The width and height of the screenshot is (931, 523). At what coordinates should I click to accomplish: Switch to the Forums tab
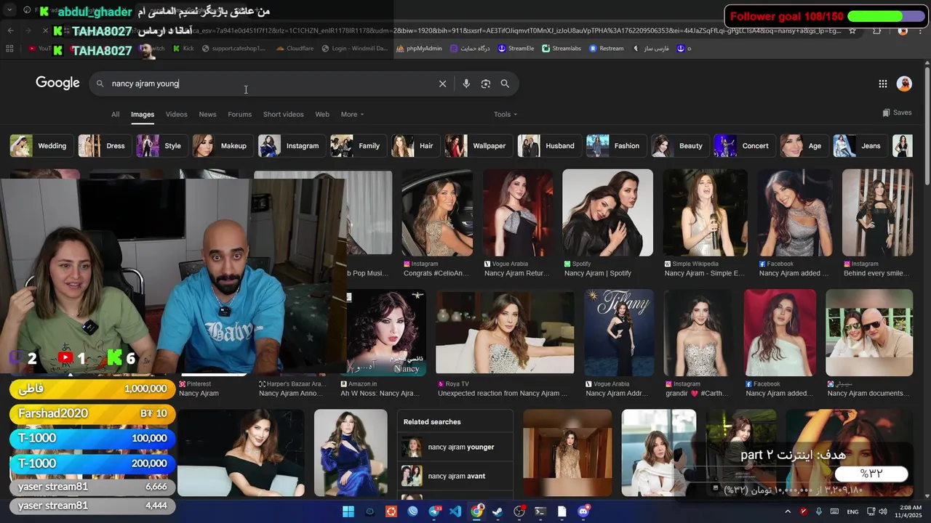click(x=239, y=114)
